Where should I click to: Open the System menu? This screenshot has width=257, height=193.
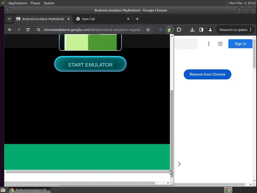[49, 3]
